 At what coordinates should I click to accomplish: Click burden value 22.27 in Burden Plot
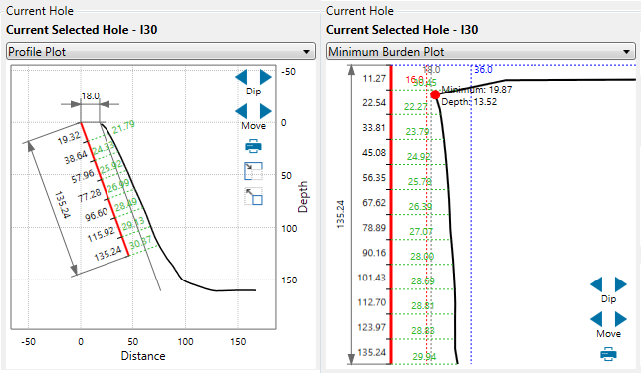pos(416,107)
